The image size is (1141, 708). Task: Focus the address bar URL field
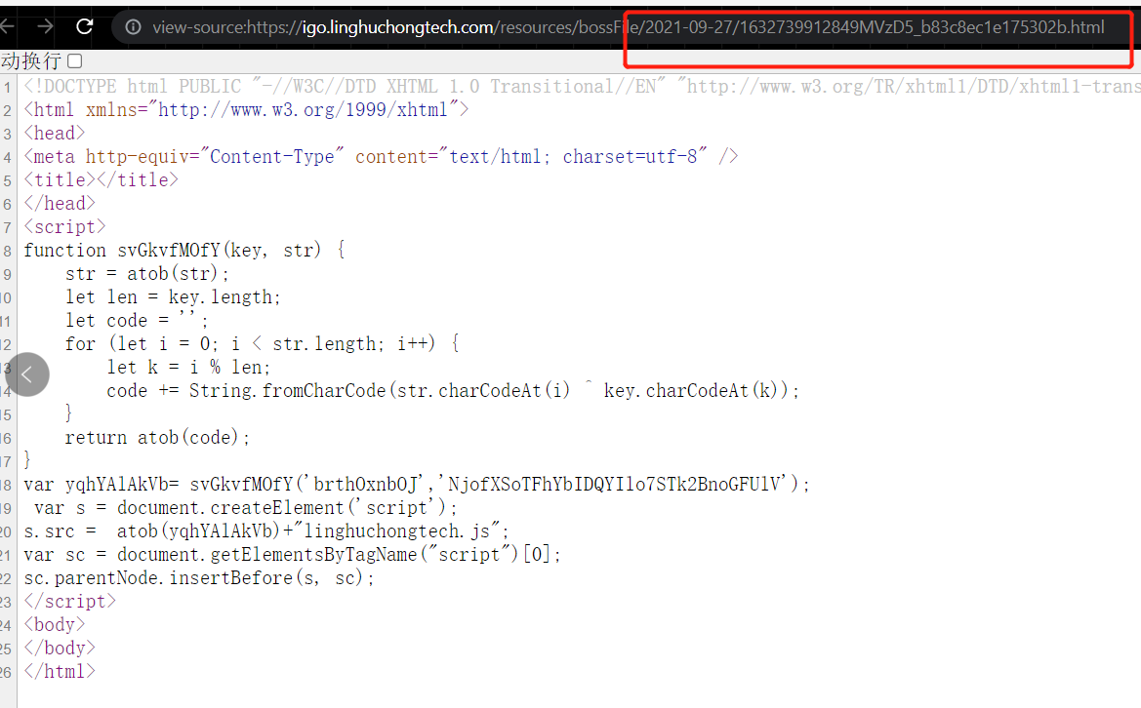point(628,27)
